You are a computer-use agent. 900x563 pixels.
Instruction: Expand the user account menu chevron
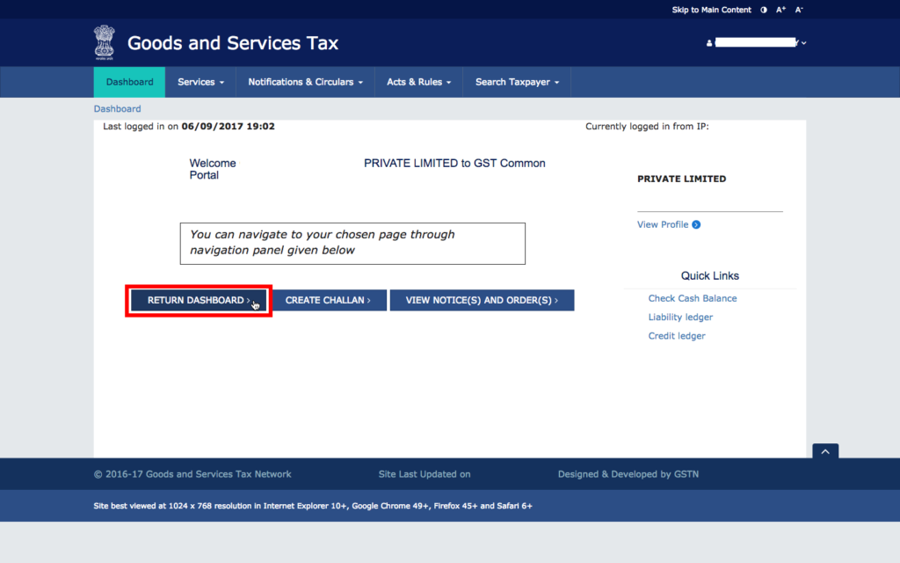[x=803, y=42]
